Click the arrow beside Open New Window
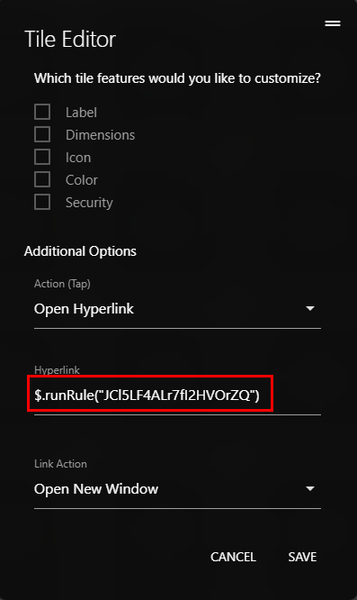Screen dimensions: 357x600 click(310, 488)
